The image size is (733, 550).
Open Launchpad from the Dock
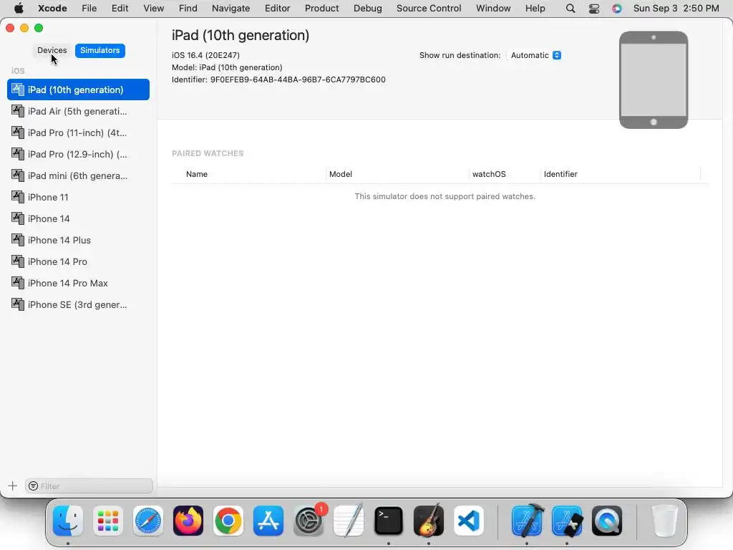pos(108,521)
